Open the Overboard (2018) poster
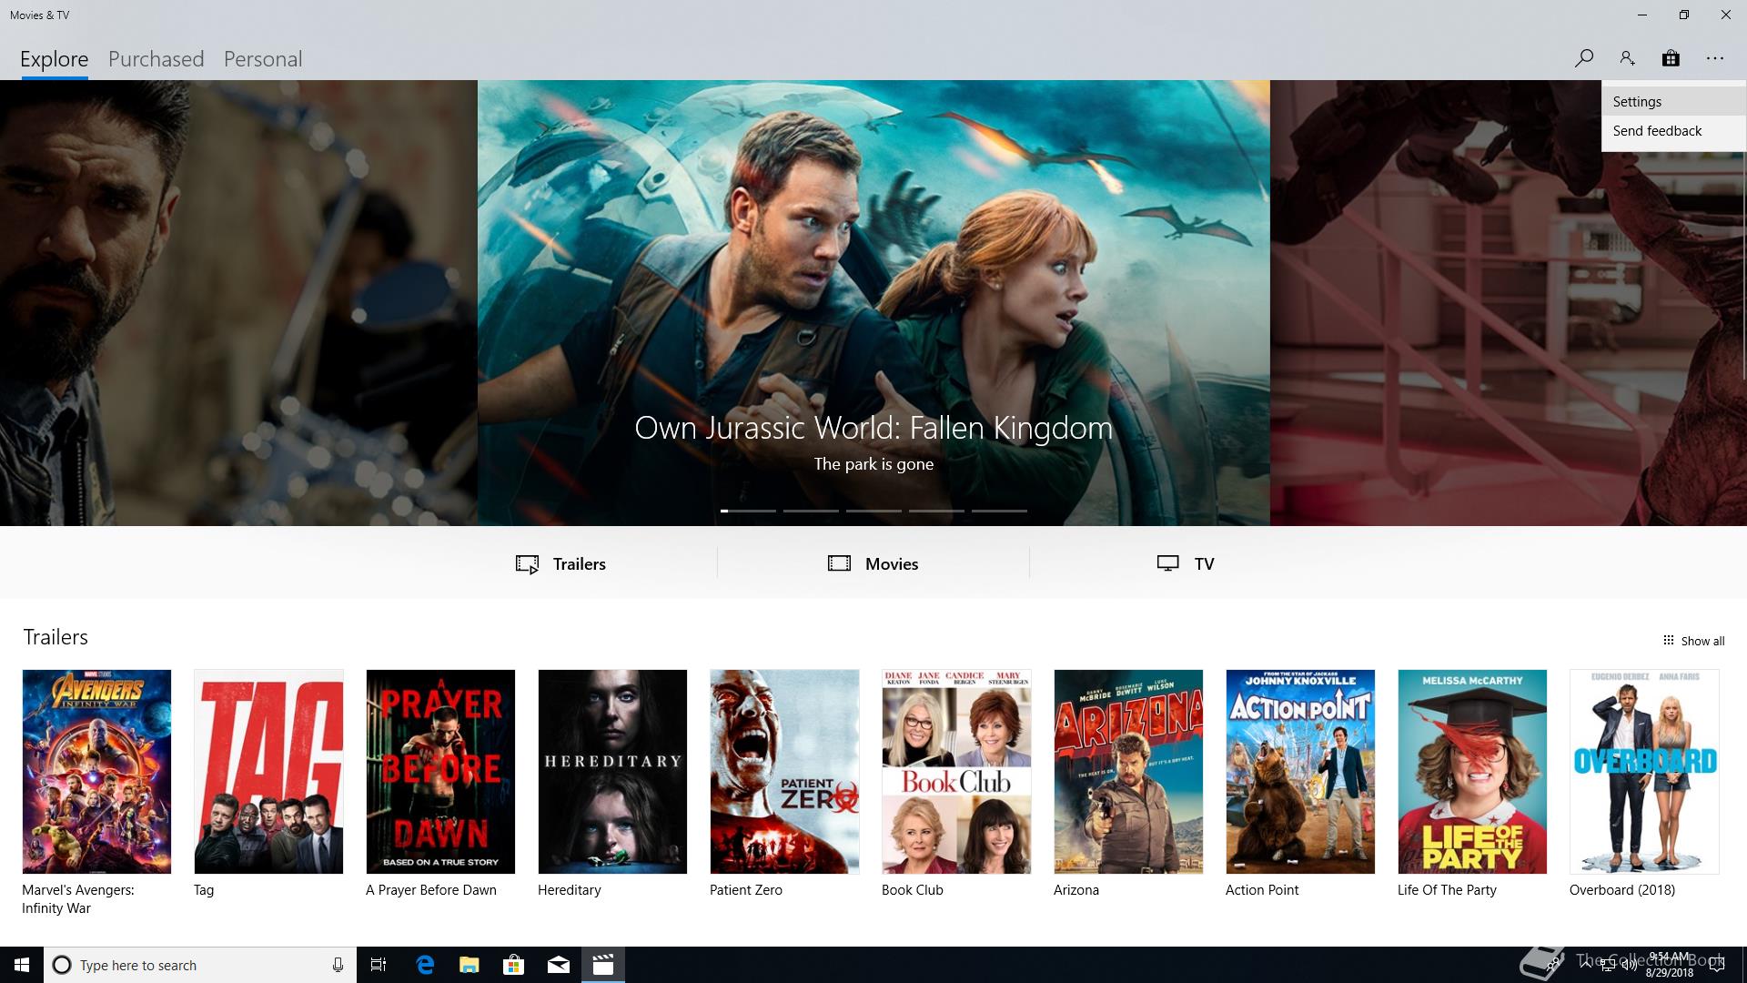 (1644, 772)
